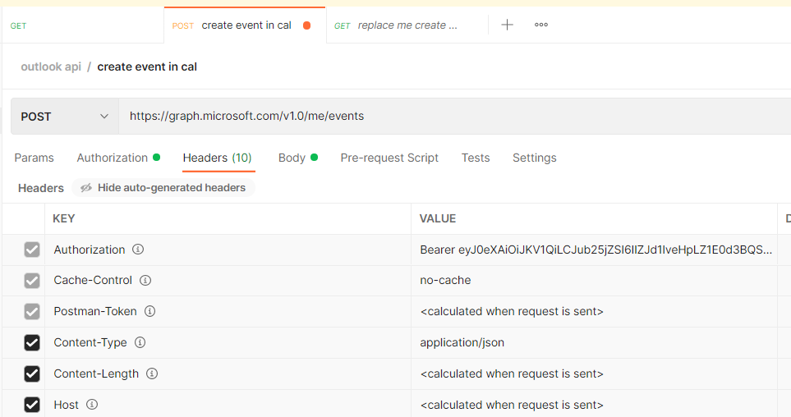791x417 pixels.
Task: Click the create event in cal breadcrumb name
Action: [x=147, y=66]
